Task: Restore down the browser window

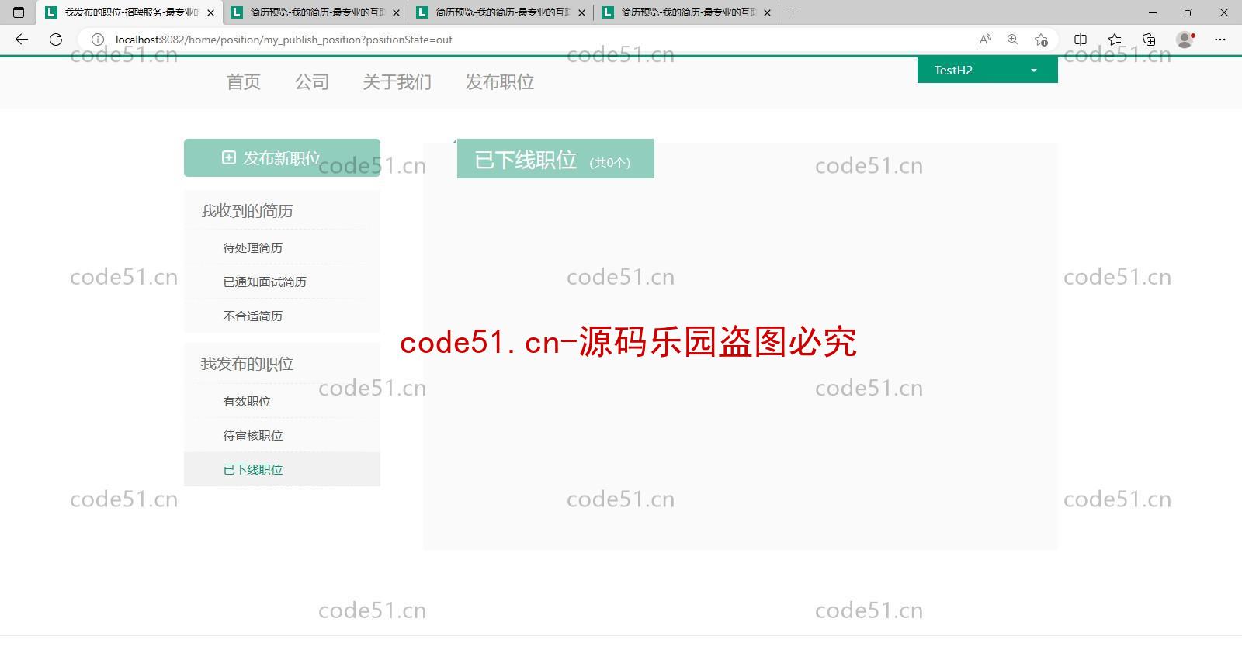Action: (1188, 12)
